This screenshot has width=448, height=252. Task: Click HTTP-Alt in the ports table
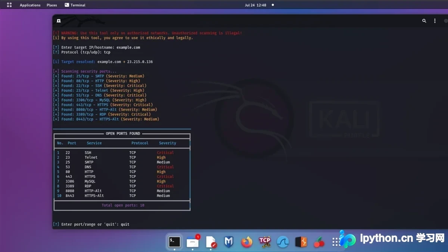[93, 191]
